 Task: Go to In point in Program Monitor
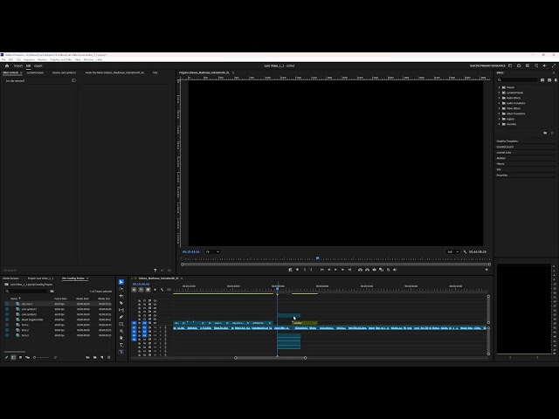[x=322, y=270]
